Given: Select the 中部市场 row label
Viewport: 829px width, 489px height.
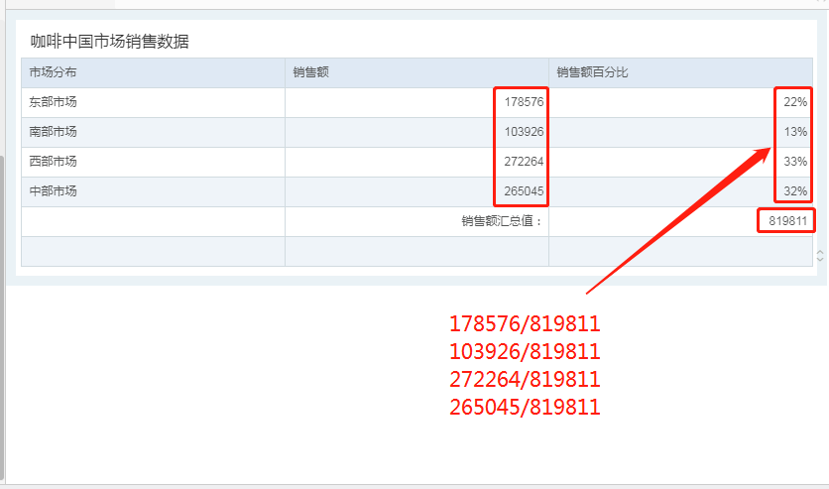Looking at the screenshot, I should click(x=53, y=190).
